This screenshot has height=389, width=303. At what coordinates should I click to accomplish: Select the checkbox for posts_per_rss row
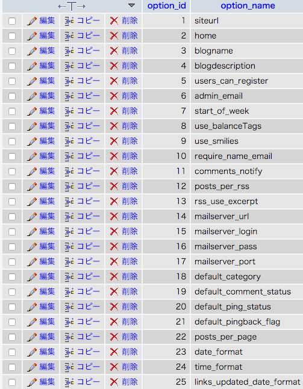point(12,187)
